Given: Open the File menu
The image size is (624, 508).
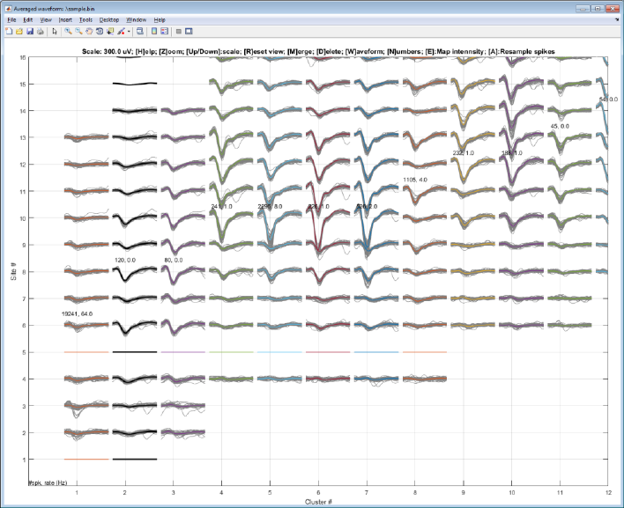Looking at the screenshot, I should click(11, 19).
